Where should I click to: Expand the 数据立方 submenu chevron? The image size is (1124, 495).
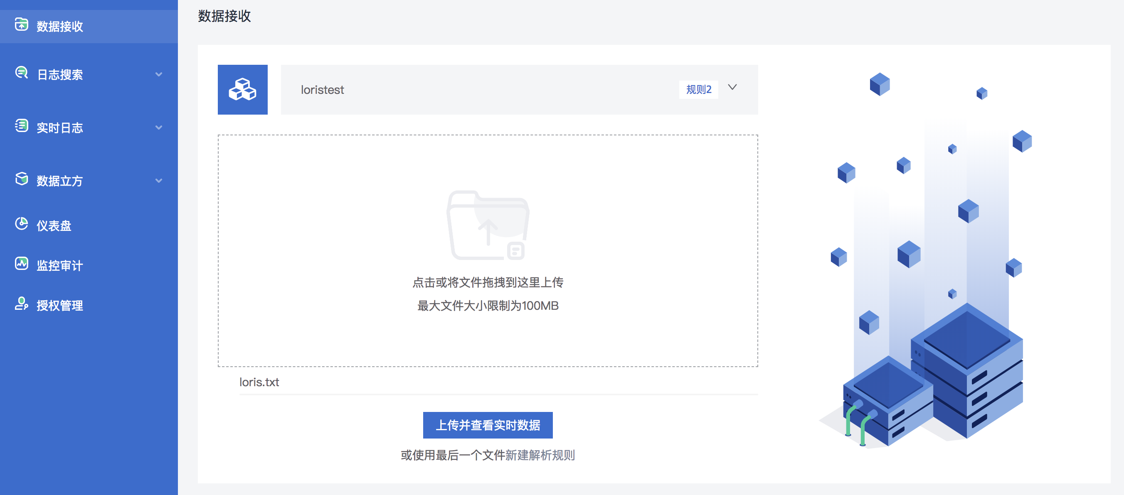point(159,181)
